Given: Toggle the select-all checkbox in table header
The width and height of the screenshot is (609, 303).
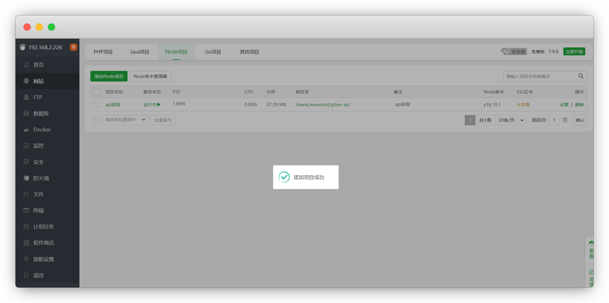Looking at the screenshot, I should tap(97, 92).
